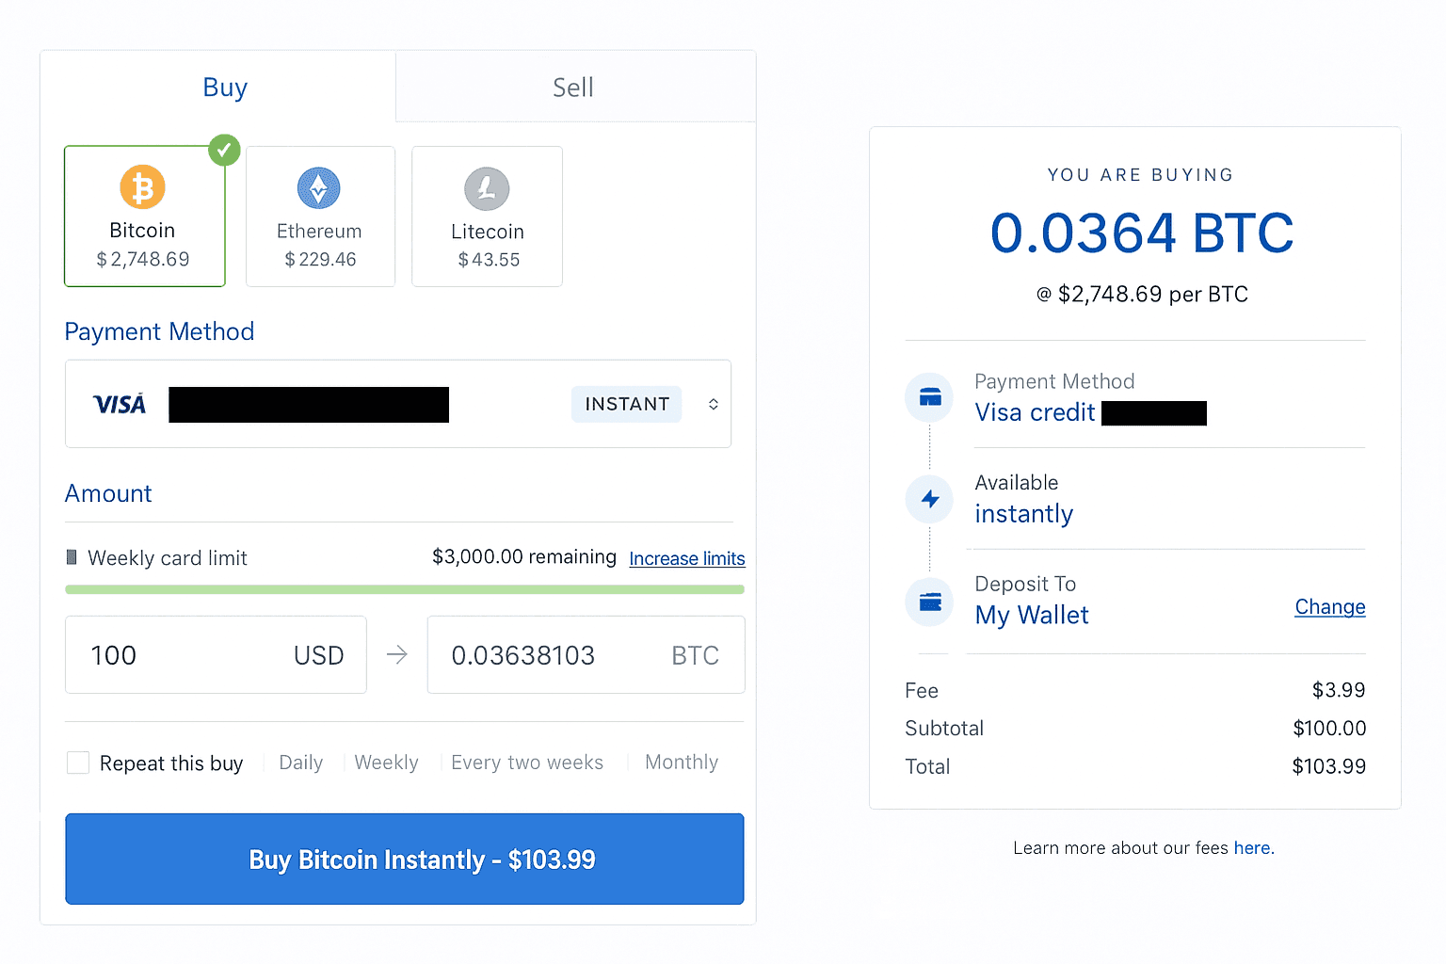The image size is (1446, 964).
Task: Click the green checkmark badge on Bitcoin
Action: coord(224,150)
